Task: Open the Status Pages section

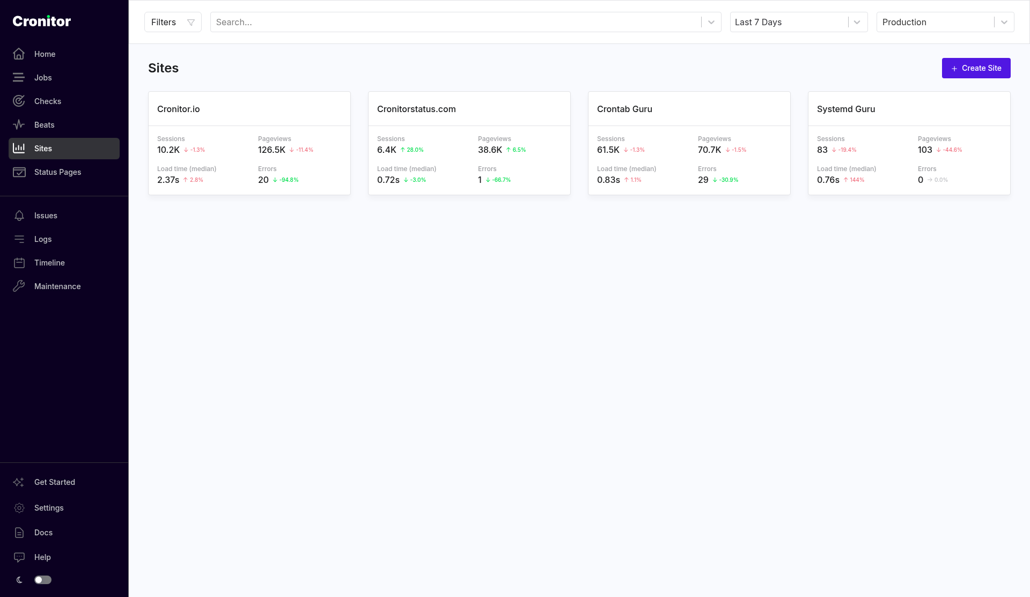Action: (64, 172)
